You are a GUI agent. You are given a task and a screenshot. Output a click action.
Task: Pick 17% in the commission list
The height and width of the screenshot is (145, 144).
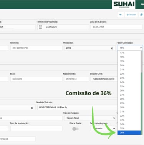(129, 53)
